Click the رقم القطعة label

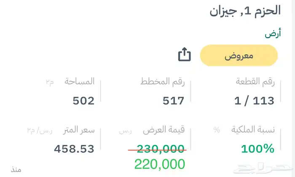coord(255,82)
